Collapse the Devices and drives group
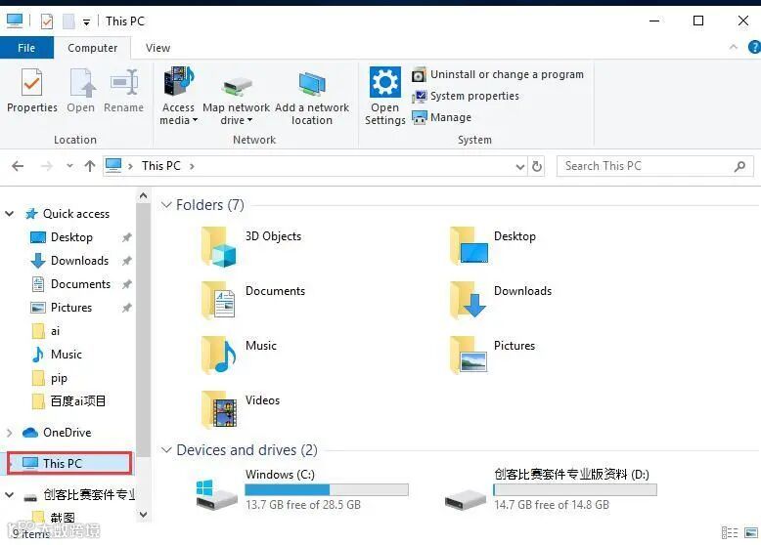 [x=166, y=450]
